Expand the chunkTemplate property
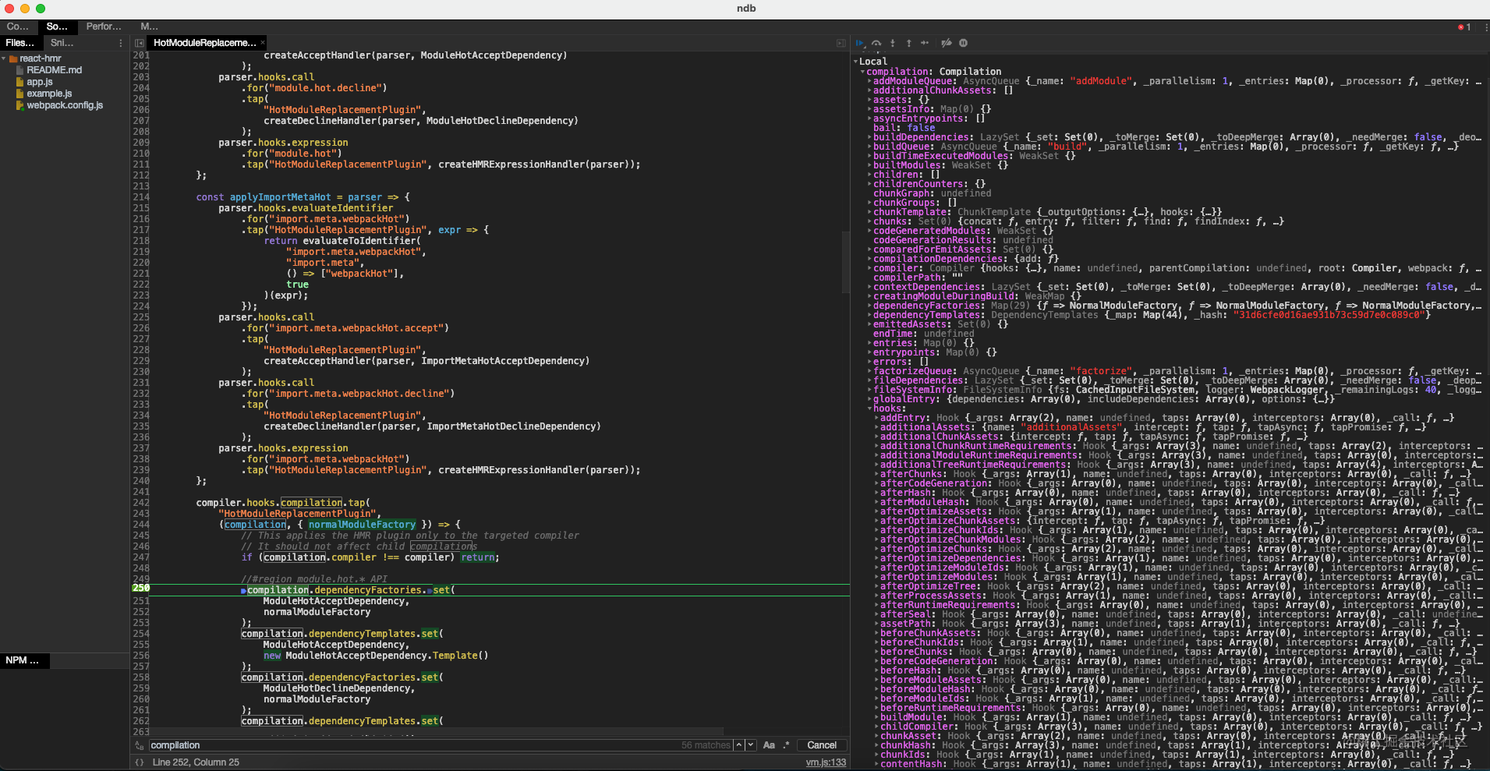 tap(870, 212)
